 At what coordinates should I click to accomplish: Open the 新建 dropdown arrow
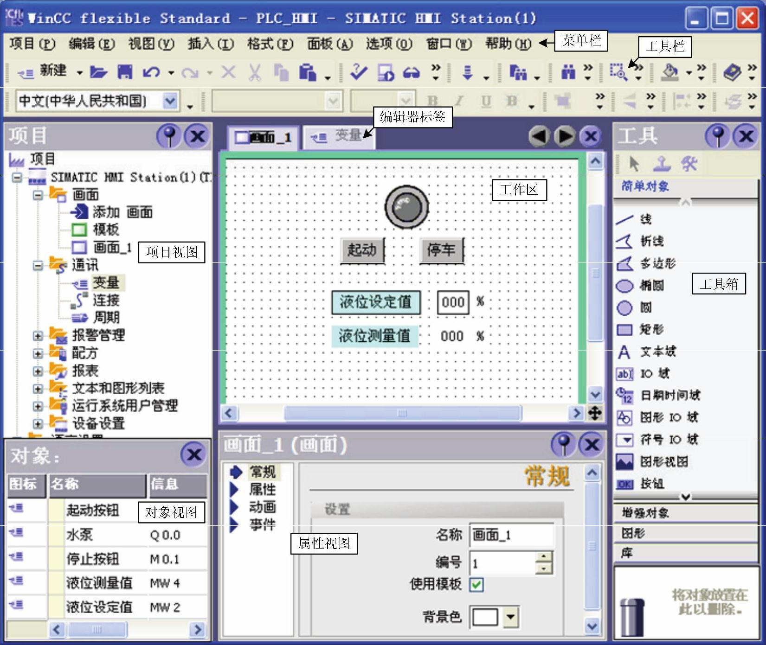pyautogui.click(x=79, y=73)
